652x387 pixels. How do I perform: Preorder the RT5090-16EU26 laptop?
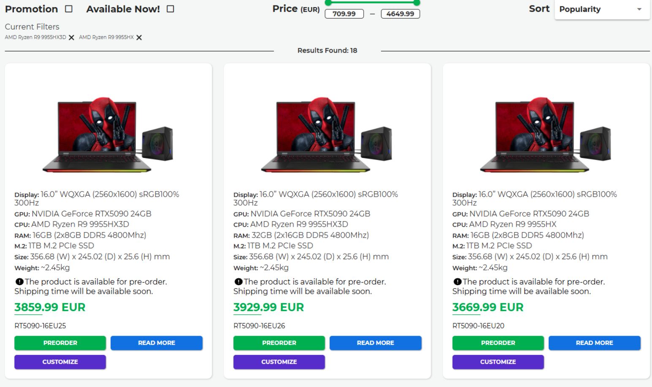(x=279, y=343)
